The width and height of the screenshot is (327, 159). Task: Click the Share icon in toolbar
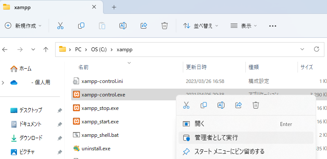(144, 26)
